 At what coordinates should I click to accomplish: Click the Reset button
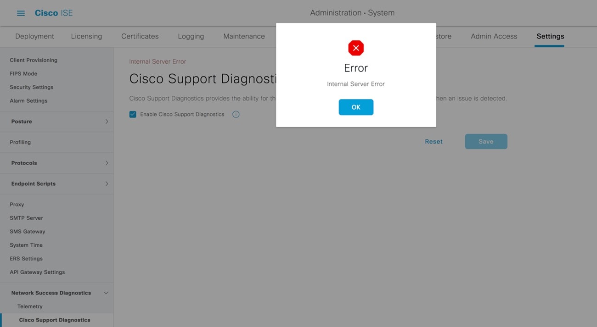(434, 141)
